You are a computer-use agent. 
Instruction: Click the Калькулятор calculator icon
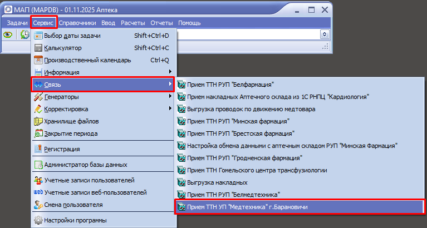38,48
